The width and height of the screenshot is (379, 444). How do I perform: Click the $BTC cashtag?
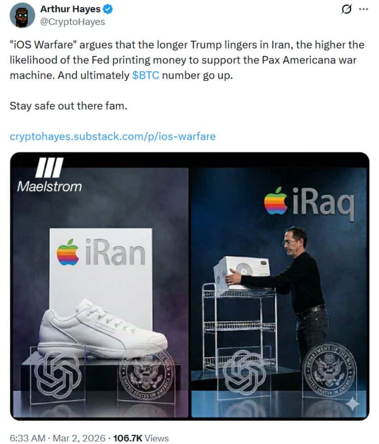146,75
